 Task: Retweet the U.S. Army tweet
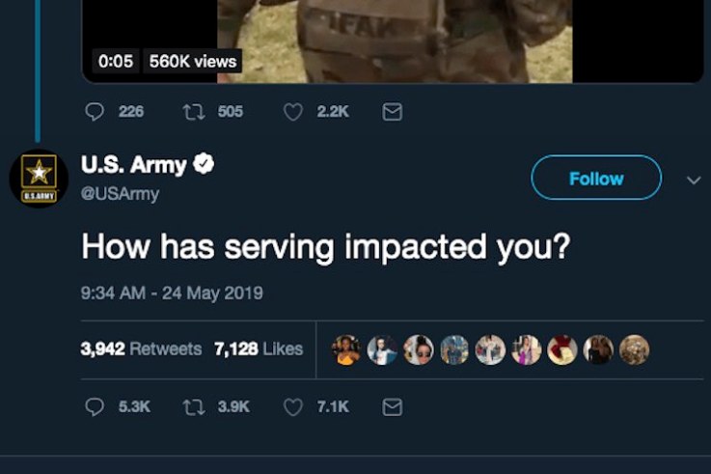[x=192, y=407]
